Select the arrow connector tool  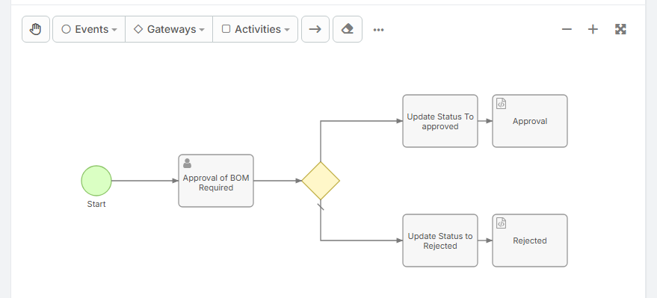[x=315, y=29]
